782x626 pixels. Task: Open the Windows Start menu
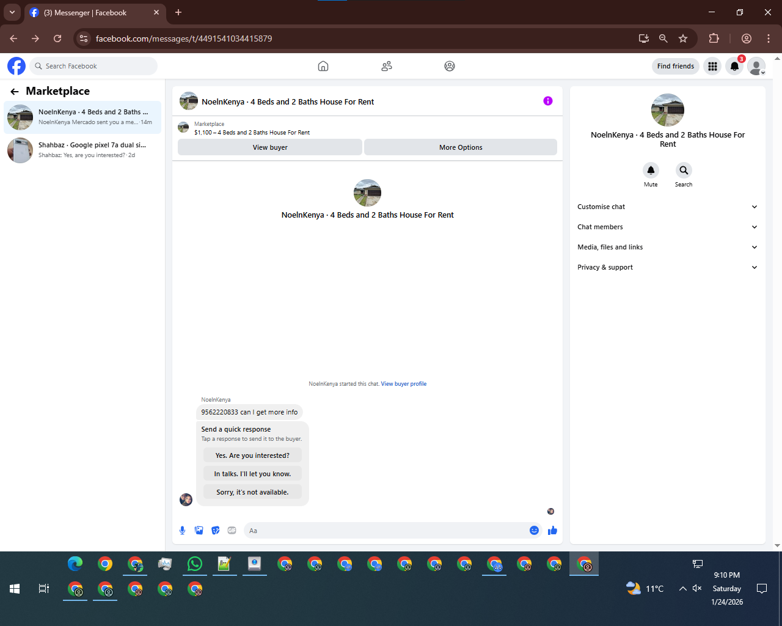(15, 589)
